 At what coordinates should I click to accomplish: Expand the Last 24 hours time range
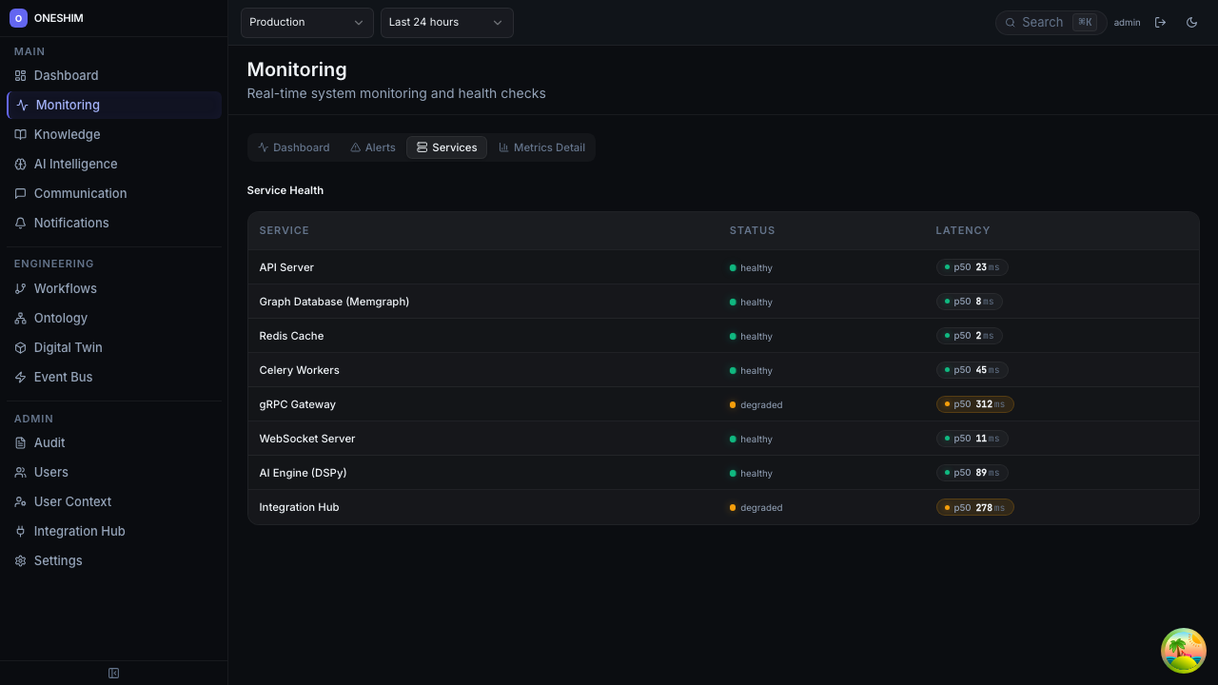tap(446, 22)
